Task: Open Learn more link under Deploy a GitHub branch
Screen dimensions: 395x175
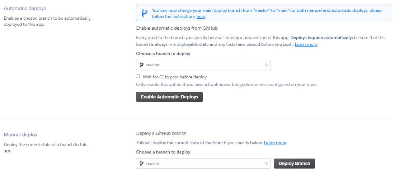Action: point(275,142)
